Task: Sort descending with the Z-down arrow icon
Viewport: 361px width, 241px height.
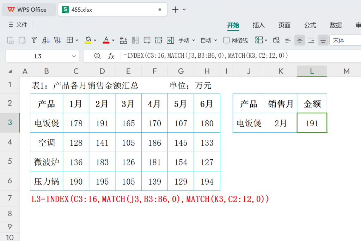Action: click(x=57, y=40)
